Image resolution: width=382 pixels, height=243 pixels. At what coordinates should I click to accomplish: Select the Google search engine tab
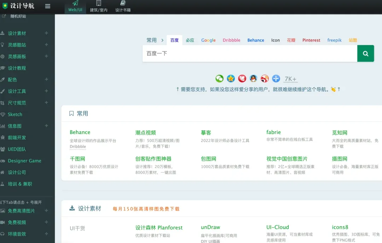(x=208, y=40)
